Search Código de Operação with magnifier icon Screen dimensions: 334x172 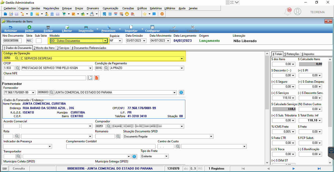pos(17,58)
